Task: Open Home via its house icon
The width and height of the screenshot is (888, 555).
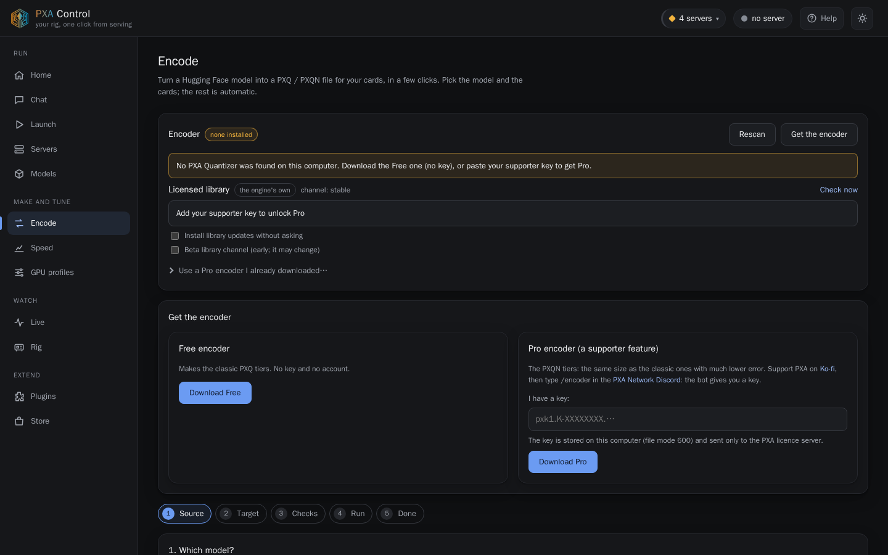Action: point(19,75)
